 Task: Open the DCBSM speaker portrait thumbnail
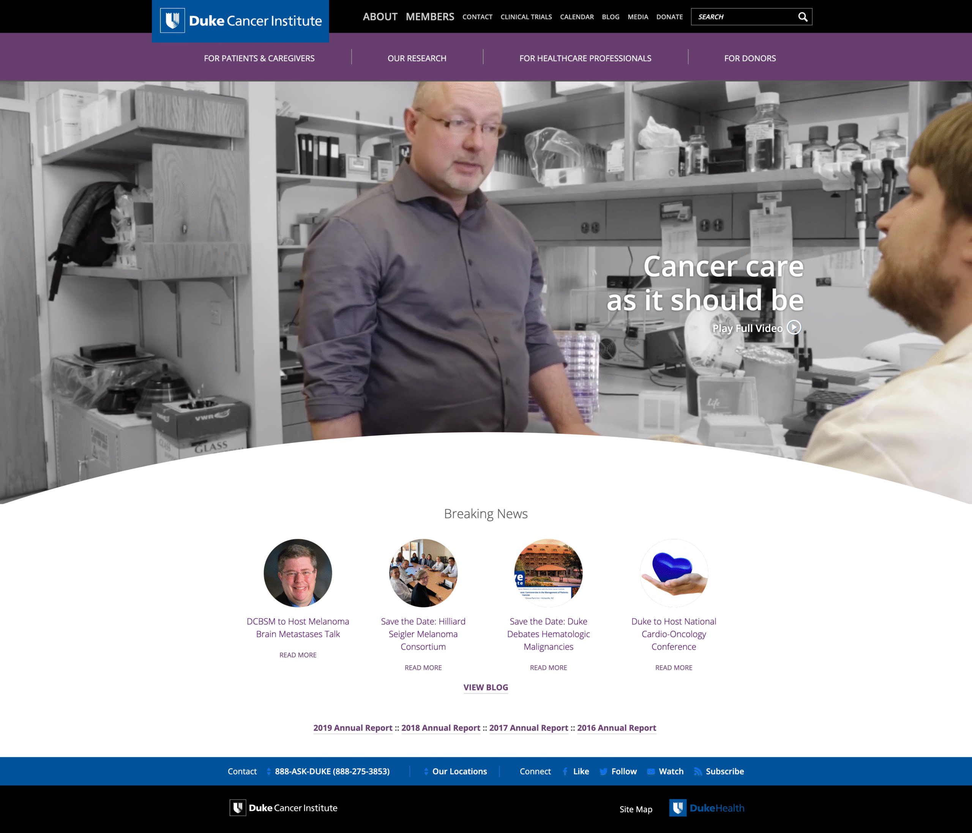(x=298, y=573)
